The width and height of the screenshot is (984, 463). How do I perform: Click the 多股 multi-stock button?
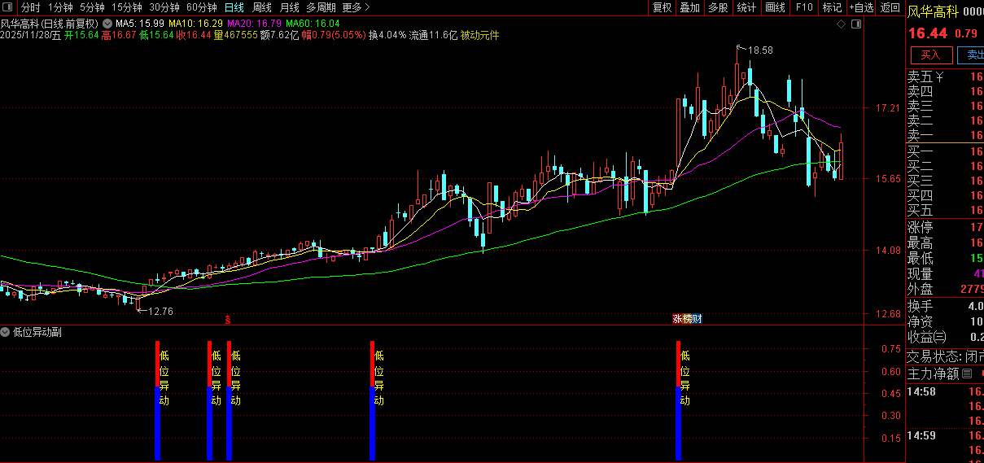pyautogui.click(x=718, y=7)
